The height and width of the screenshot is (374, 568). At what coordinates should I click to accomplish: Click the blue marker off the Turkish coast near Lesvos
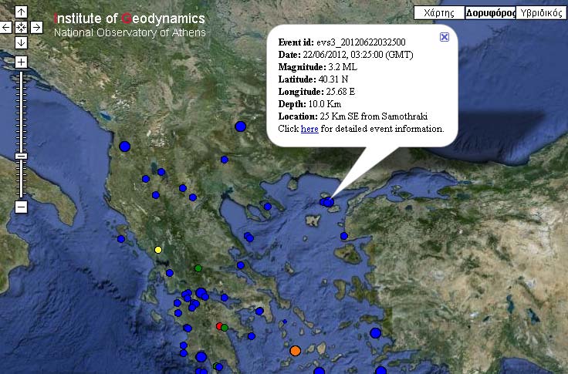tap(343, 236)
